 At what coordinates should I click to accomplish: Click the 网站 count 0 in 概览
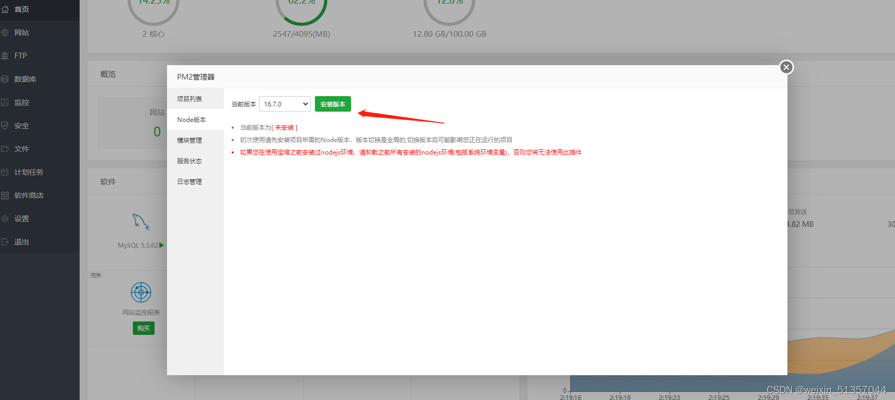pyautogui.click(x=157, y=132)
